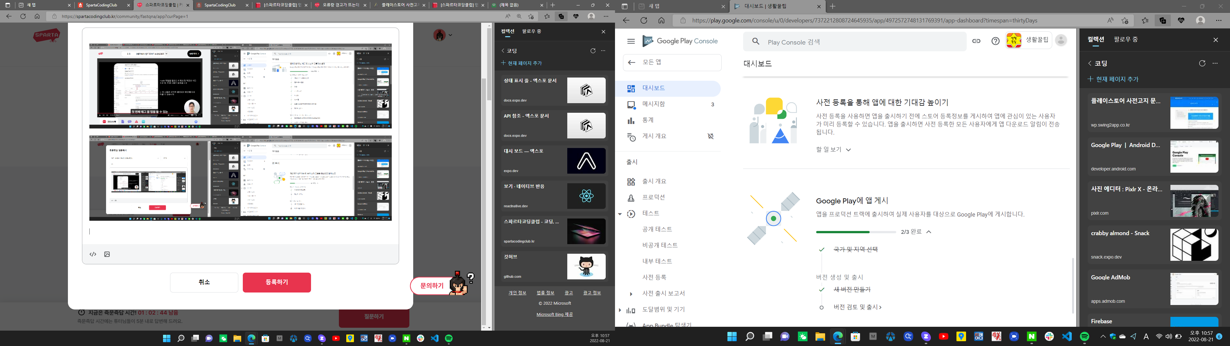
Task: Click 현재 페이지 추가 in right window
Action: click(1113, 79)
